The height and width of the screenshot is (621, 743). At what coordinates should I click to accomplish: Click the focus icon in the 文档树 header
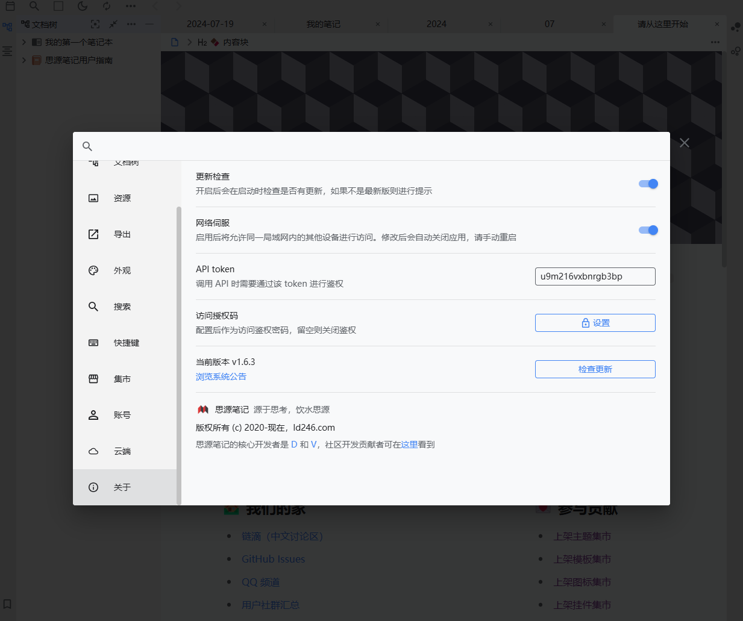pyautogui.click(x=95, y=25)
